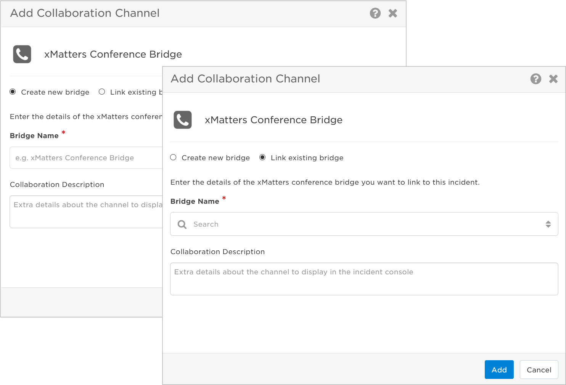Select 'Create new bridge' in back dialog
This screenshot has height=385, width=566.
(13, 92)
